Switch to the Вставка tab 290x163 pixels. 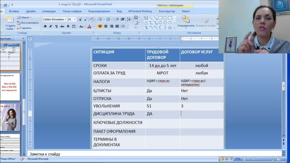point(14,11)
